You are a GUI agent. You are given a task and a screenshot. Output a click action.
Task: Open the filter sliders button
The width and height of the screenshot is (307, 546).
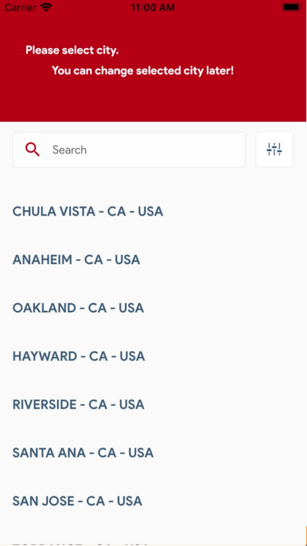(274, 150)
